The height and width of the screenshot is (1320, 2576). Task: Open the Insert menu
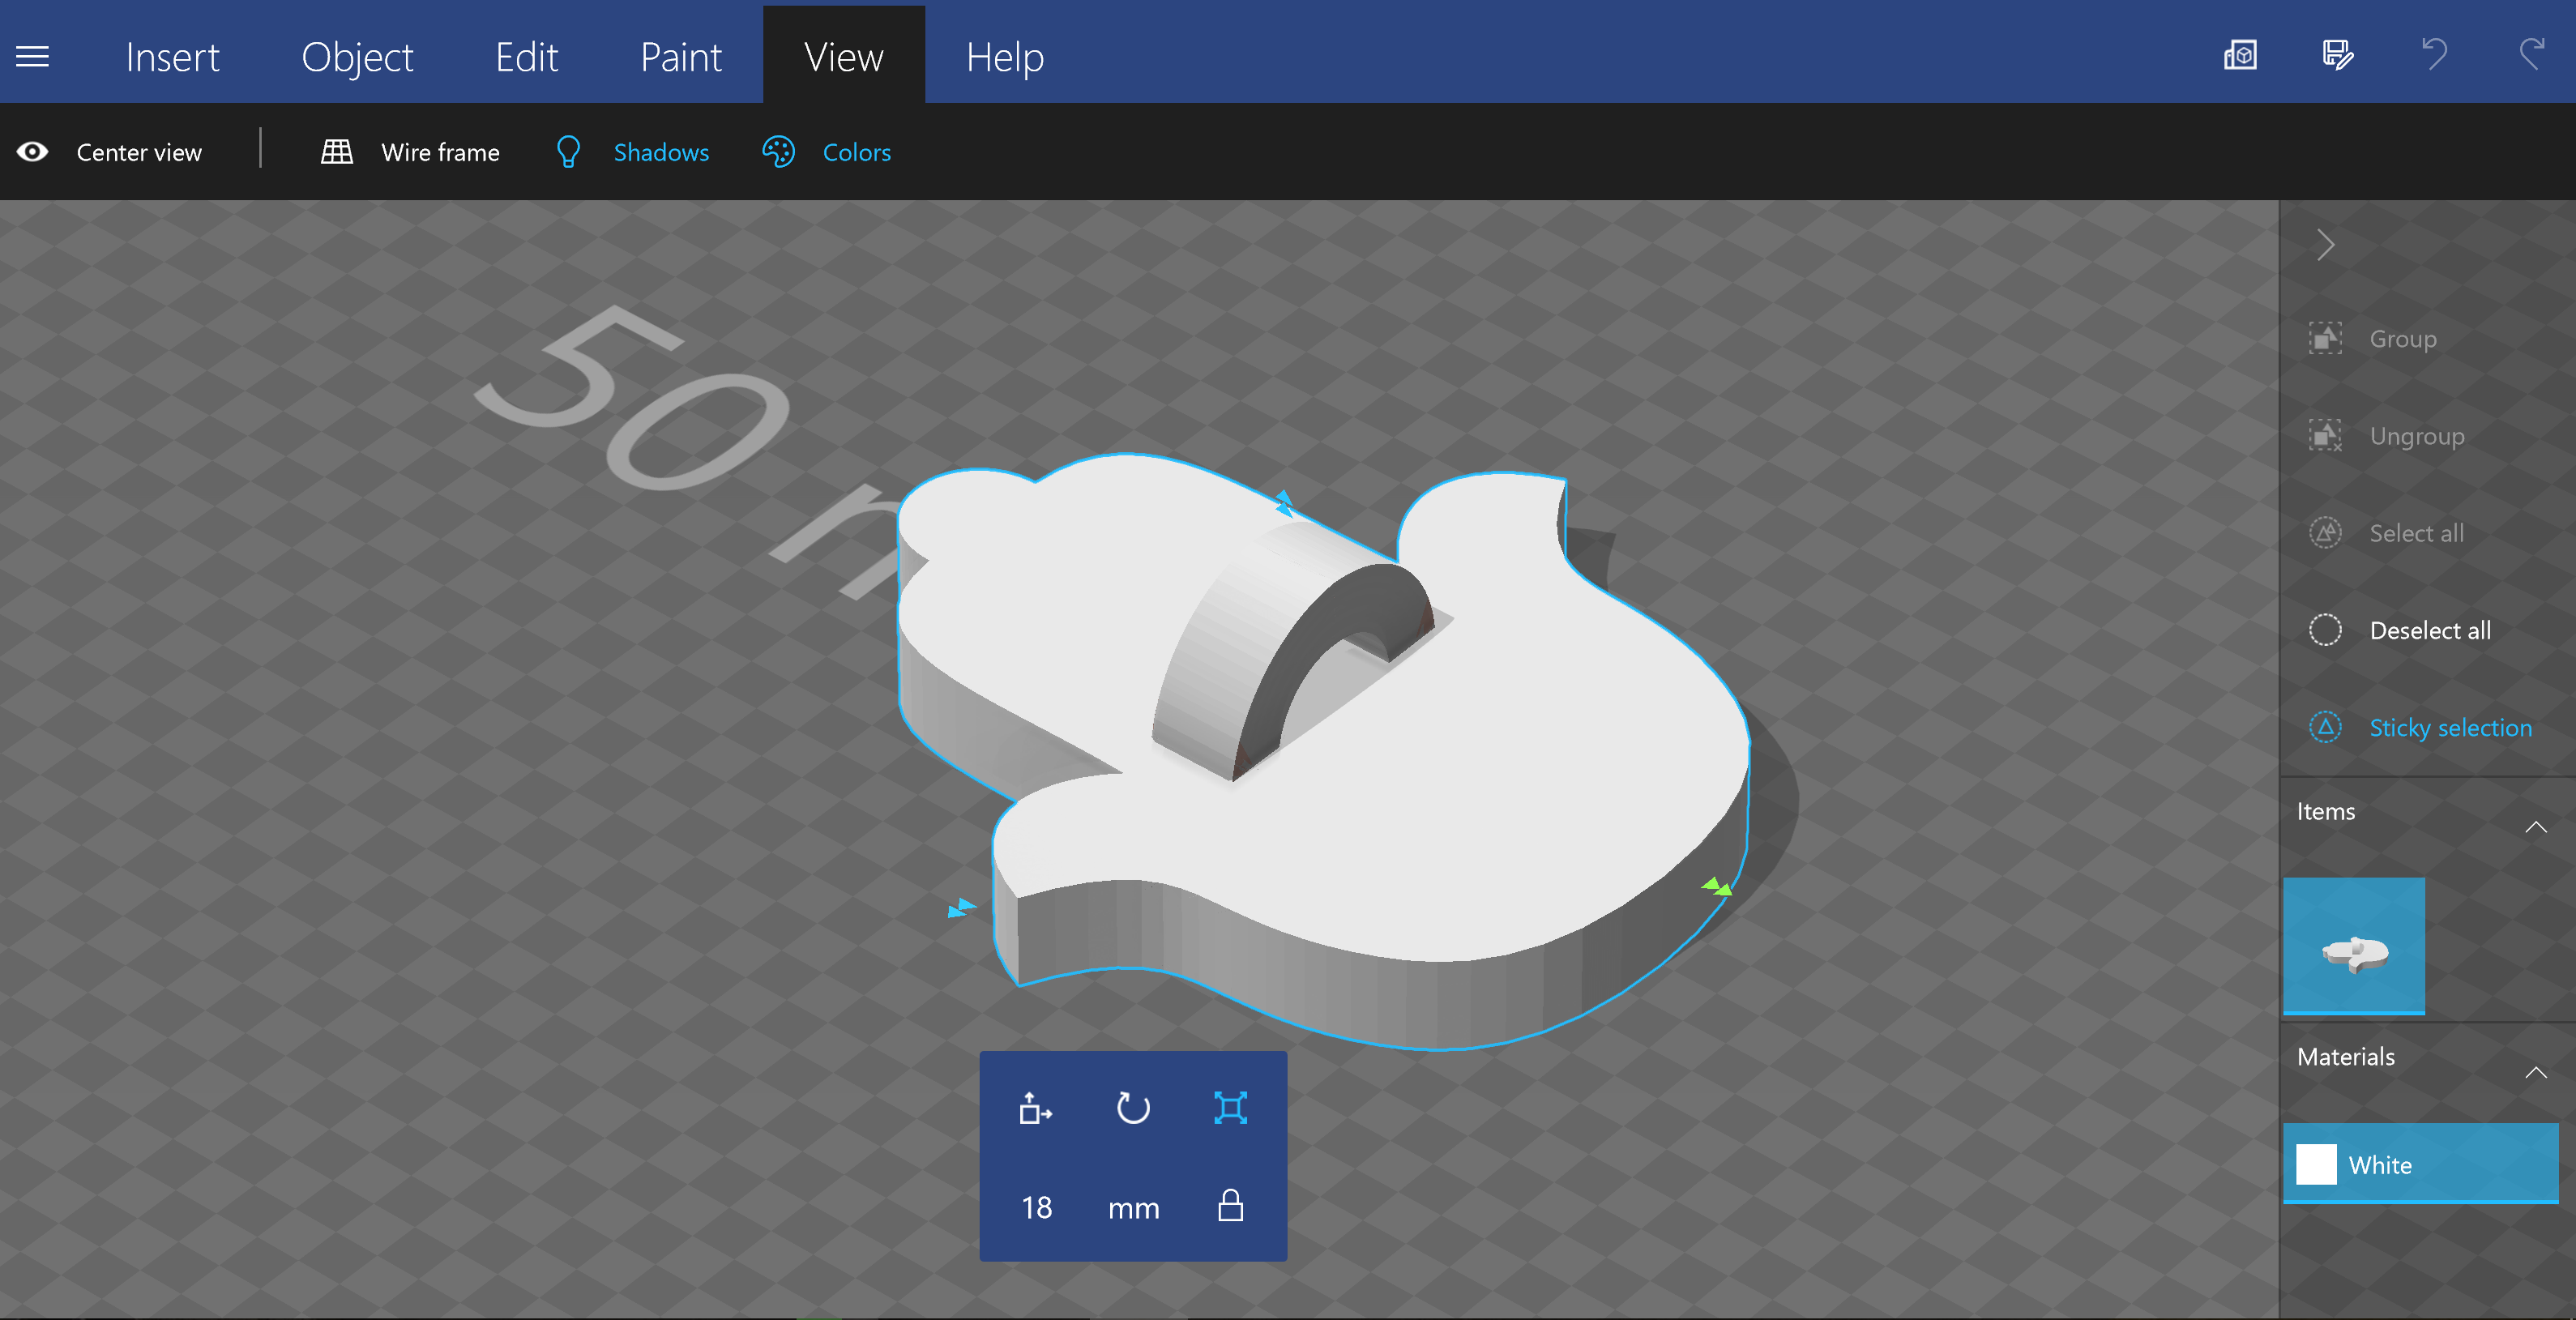172,57
